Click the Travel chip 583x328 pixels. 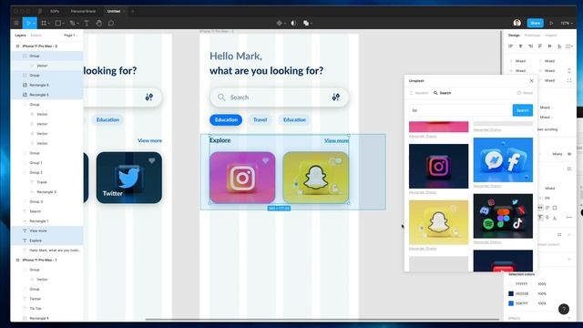260,119
